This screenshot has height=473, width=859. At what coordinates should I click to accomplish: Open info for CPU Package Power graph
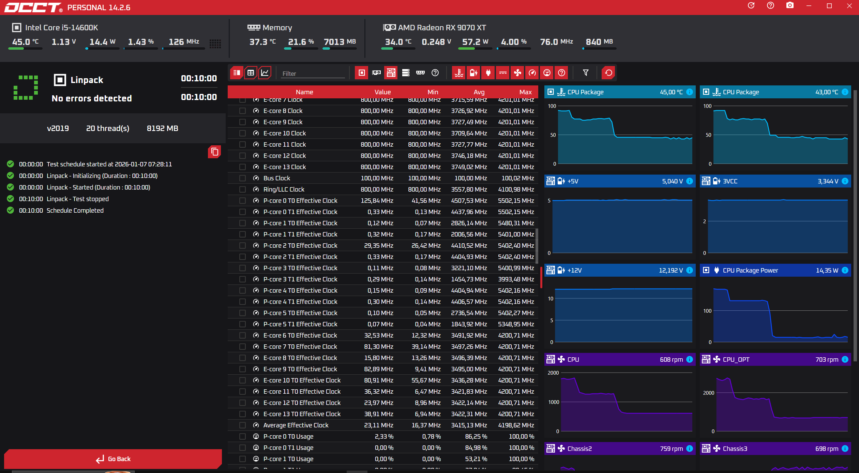845,271
